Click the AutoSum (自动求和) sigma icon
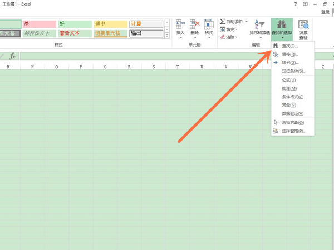 (x=223, y=22)
